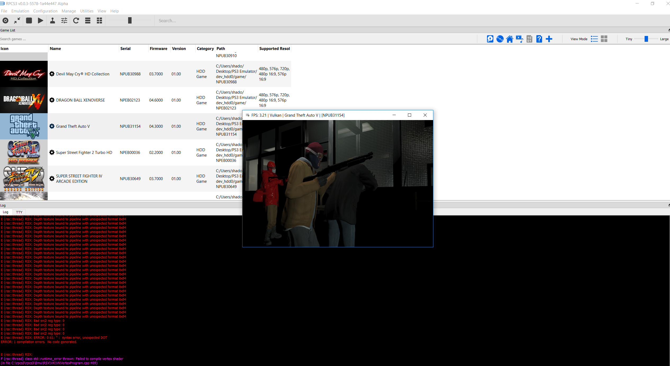670x366 pixels.
Task: Open the Config sliders icon
Action: [x=64, y=21]
